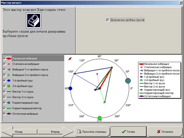
Task: Toggle Вибрация 1-го пробного пуска checkbox
Action: tap(4, 69)
